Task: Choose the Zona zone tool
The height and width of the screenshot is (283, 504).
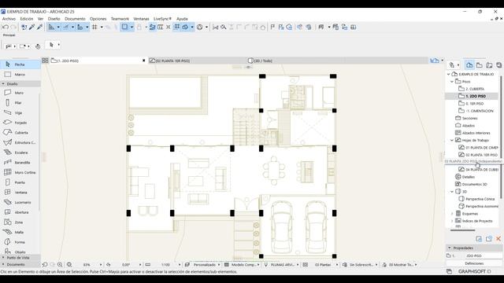Action: click(x=20, y=222)
